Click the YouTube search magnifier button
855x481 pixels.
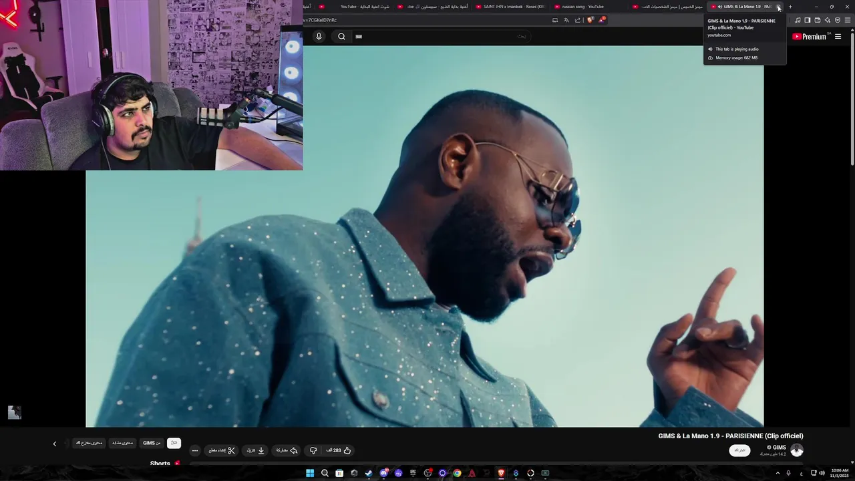tap(341, 36)
